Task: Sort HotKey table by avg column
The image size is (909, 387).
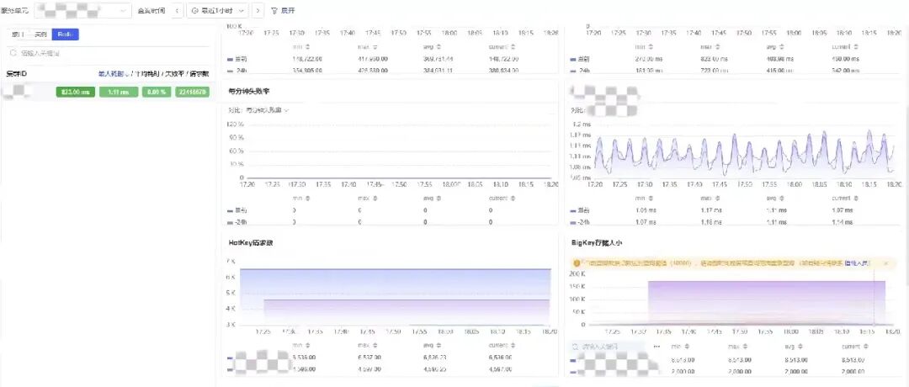Action: (439, 345)
